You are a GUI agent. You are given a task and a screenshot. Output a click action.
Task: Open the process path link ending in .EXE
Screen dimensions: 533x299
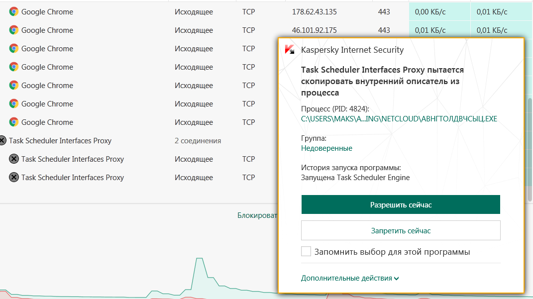(399, 119)
